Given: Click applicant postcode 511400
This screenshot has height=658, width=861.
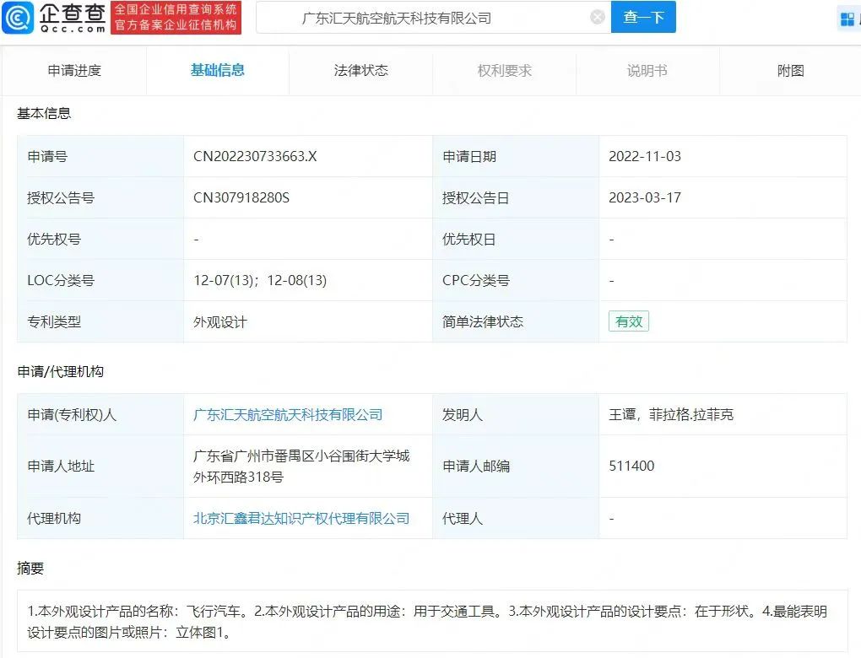Looking at the screenshot, I should (631, 466).
